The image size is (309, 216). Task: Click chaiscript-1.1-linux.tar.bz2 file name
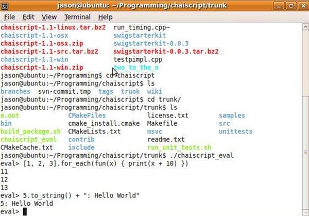click(53, 27)
